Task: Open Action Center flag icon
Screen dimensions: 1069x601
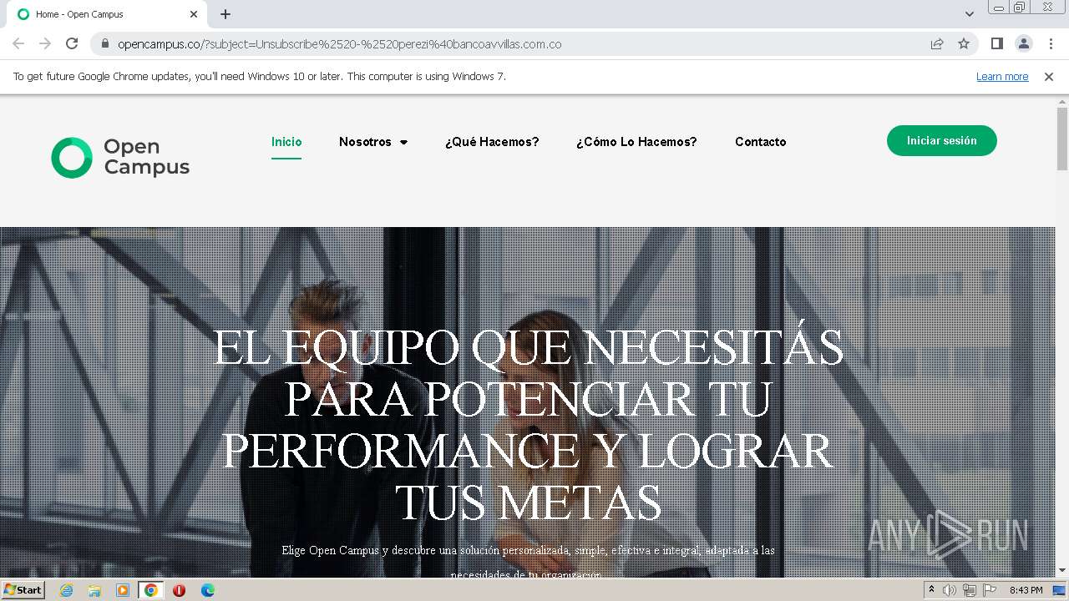Action: [x=990, y=590]
